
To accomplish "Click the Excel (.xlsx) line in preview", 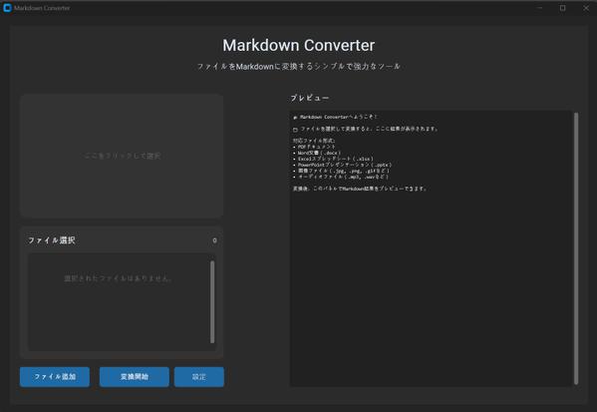I will point(333,159).
